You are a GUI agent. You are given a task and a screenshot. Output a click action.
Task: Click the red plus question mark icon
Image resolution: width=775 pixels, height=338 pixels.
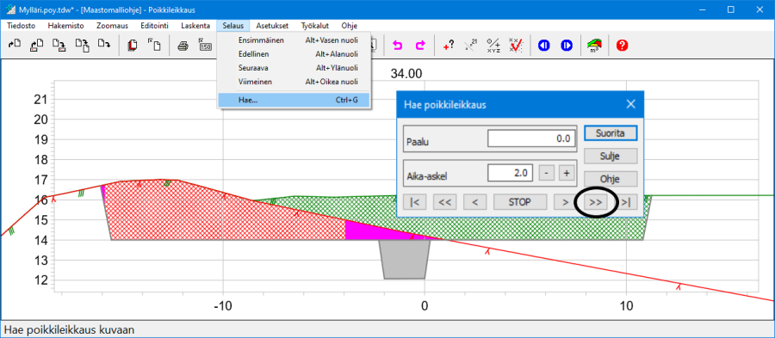click(x=449, y=46)
